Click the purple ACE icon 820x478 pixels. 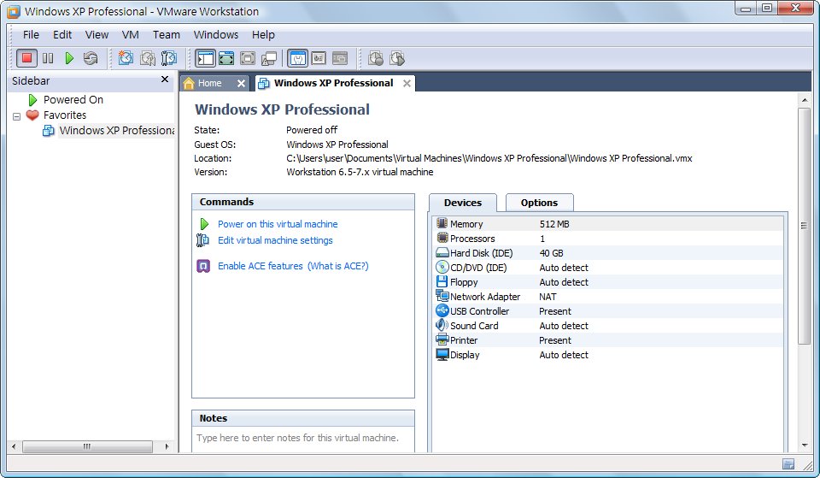point(203,266)
